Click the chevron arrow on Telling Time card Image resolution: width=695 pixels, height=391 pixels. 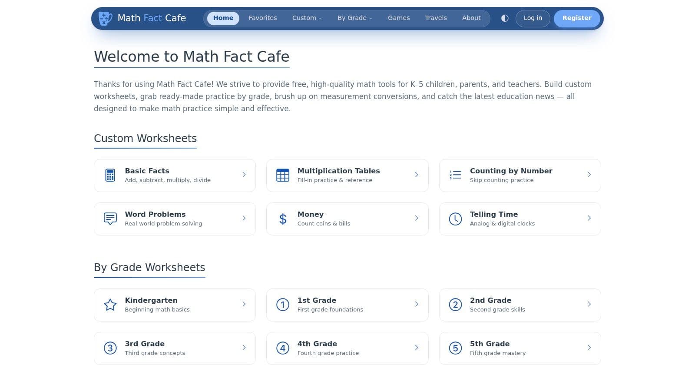(x=589, y=218)
